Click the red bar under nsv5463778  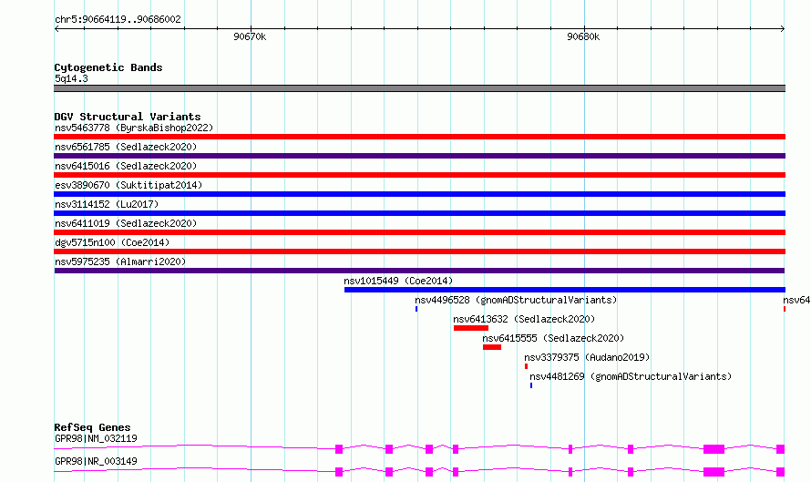(419, 137)
